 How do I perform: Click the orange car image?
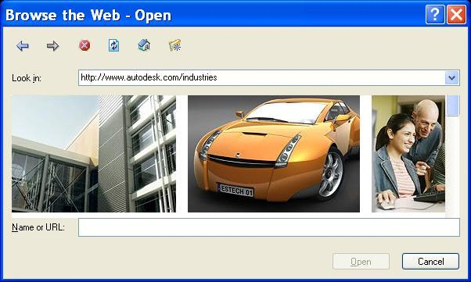(x=274, y=154)
